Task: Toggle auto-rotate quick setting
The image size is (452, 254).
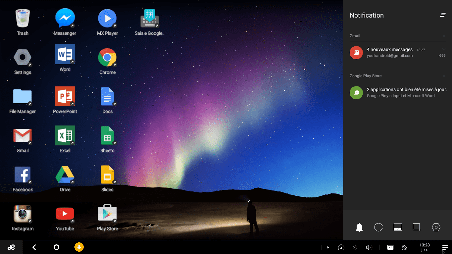Action: click(x=378, y=227)
